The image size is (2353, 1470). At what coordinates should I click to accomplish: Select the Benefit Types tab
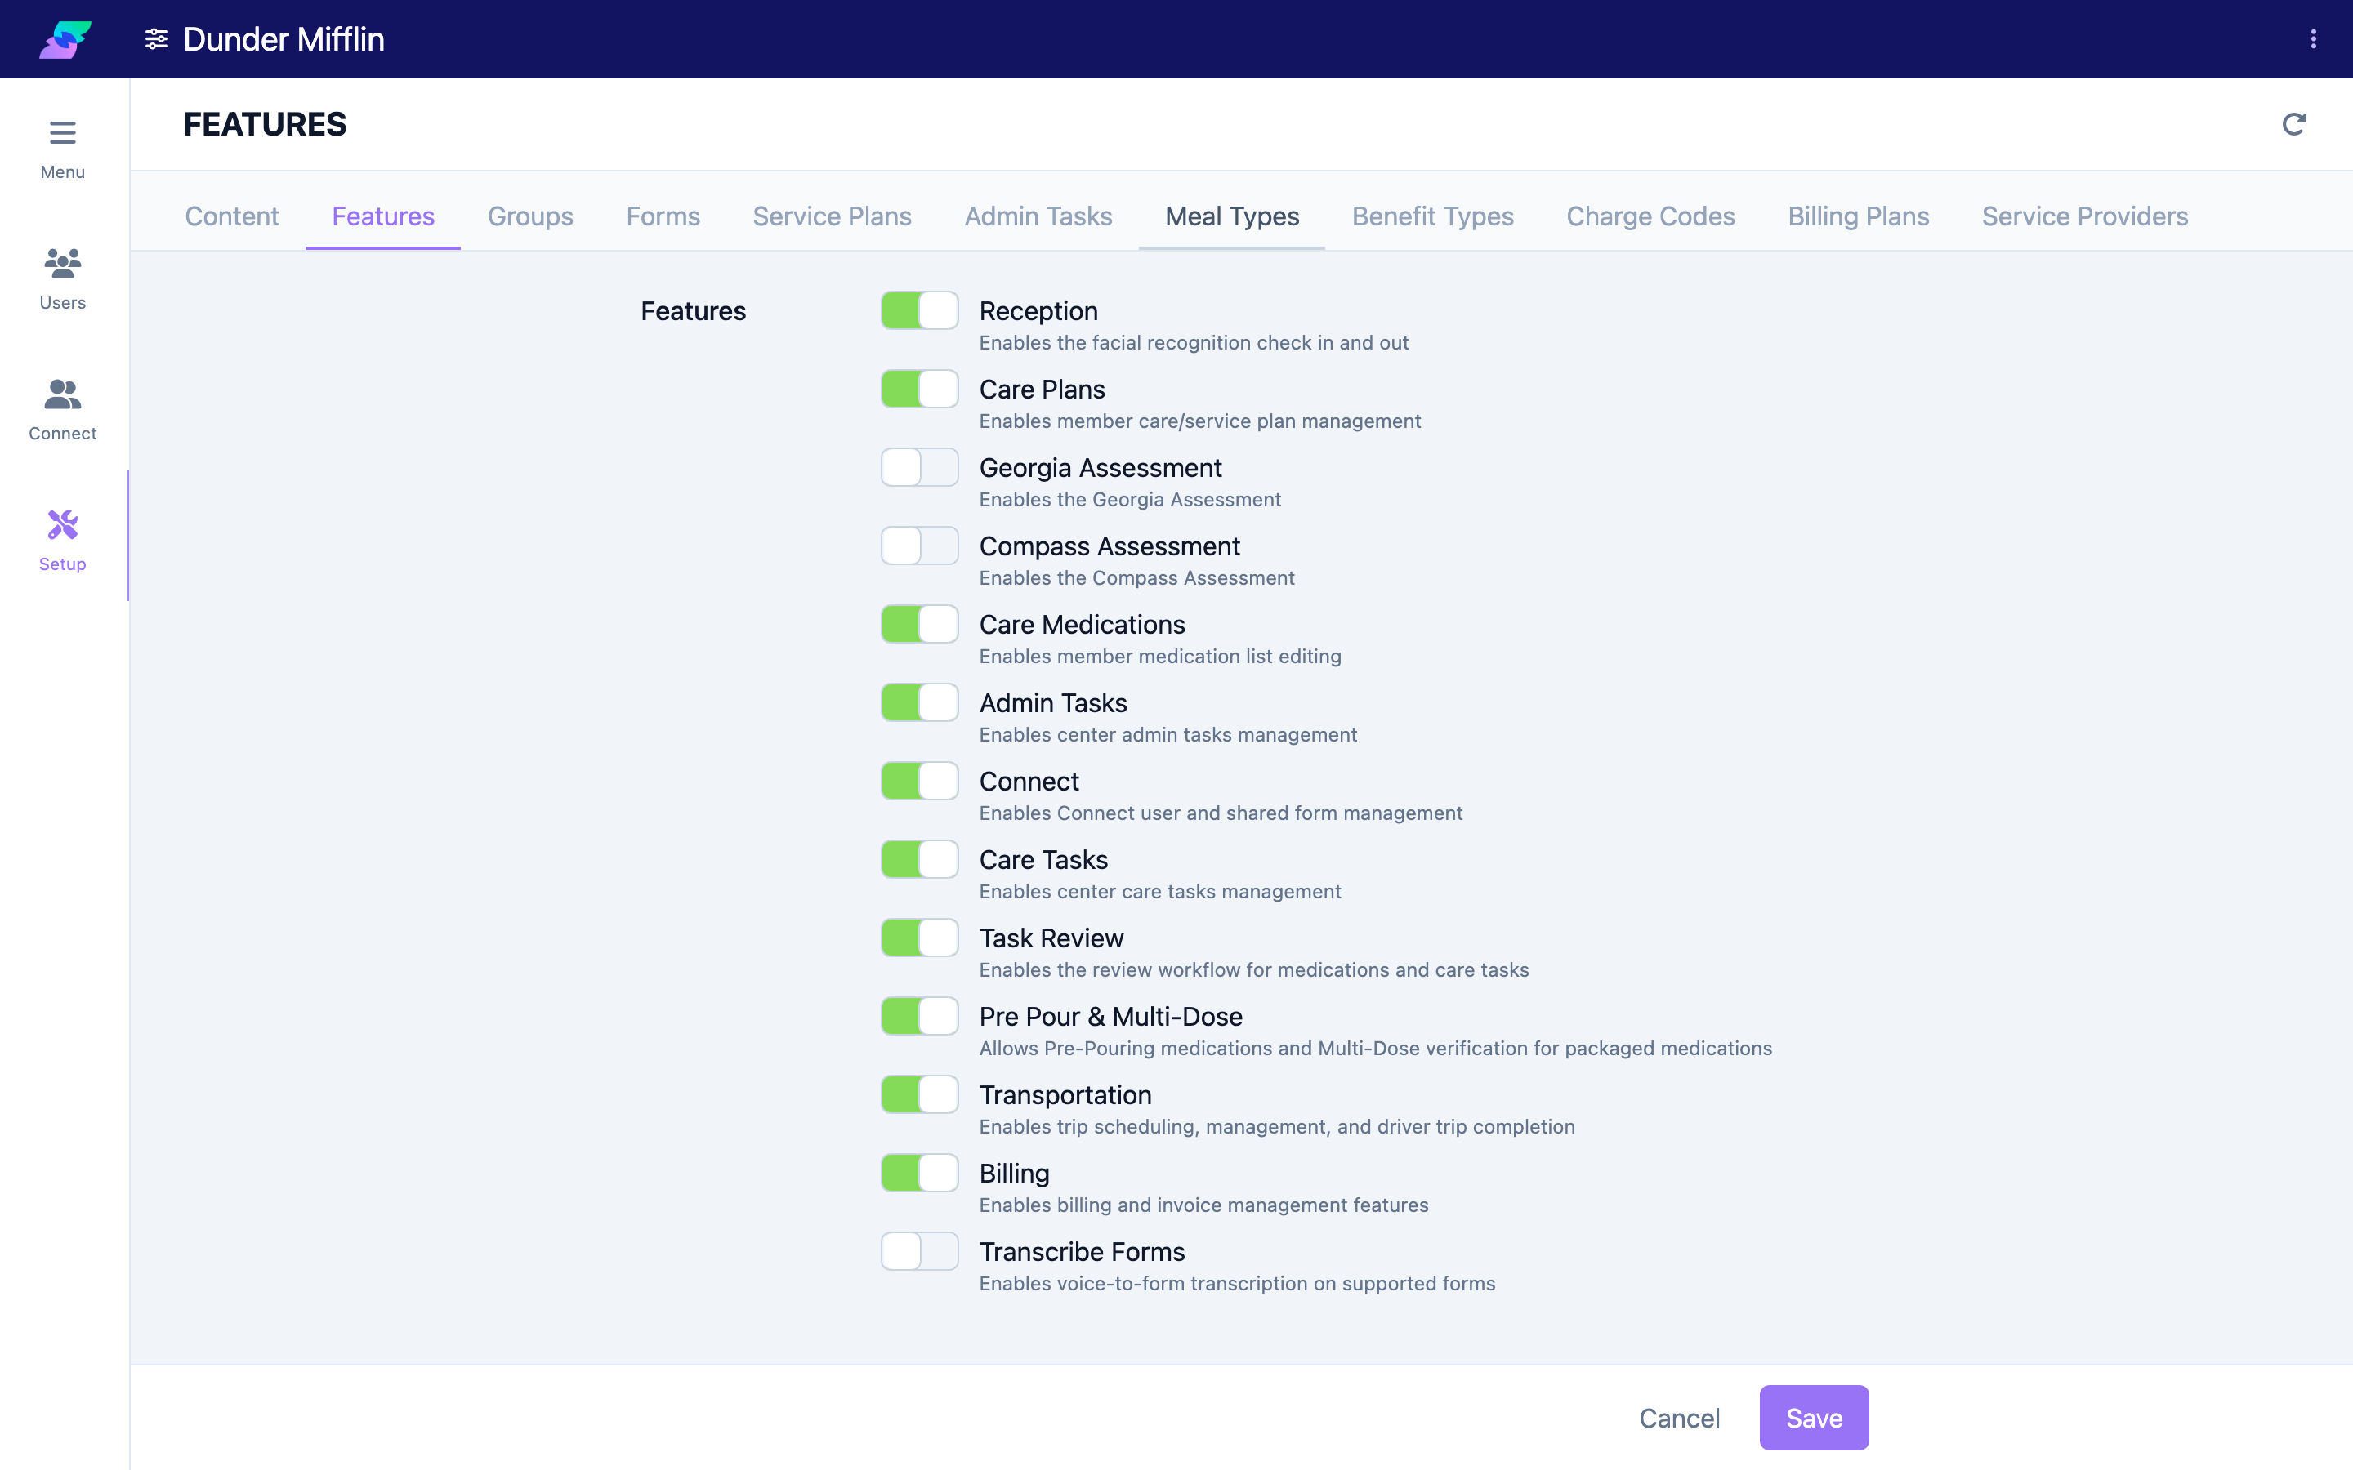pyautogui.click(x=1432, y=216)
